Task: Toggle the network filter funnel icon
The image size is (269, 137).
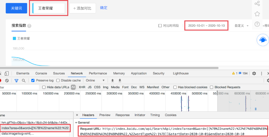Action: point(16,81)
